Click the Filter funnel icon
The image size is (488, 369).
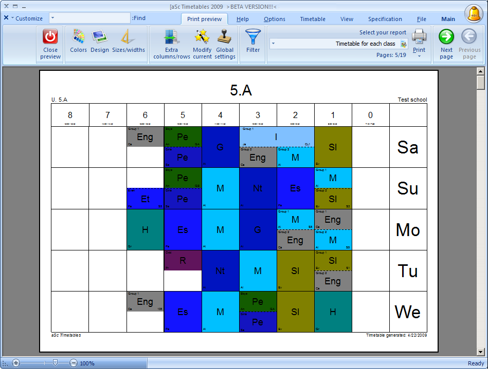pyautogui.click(x=252, y=37)
